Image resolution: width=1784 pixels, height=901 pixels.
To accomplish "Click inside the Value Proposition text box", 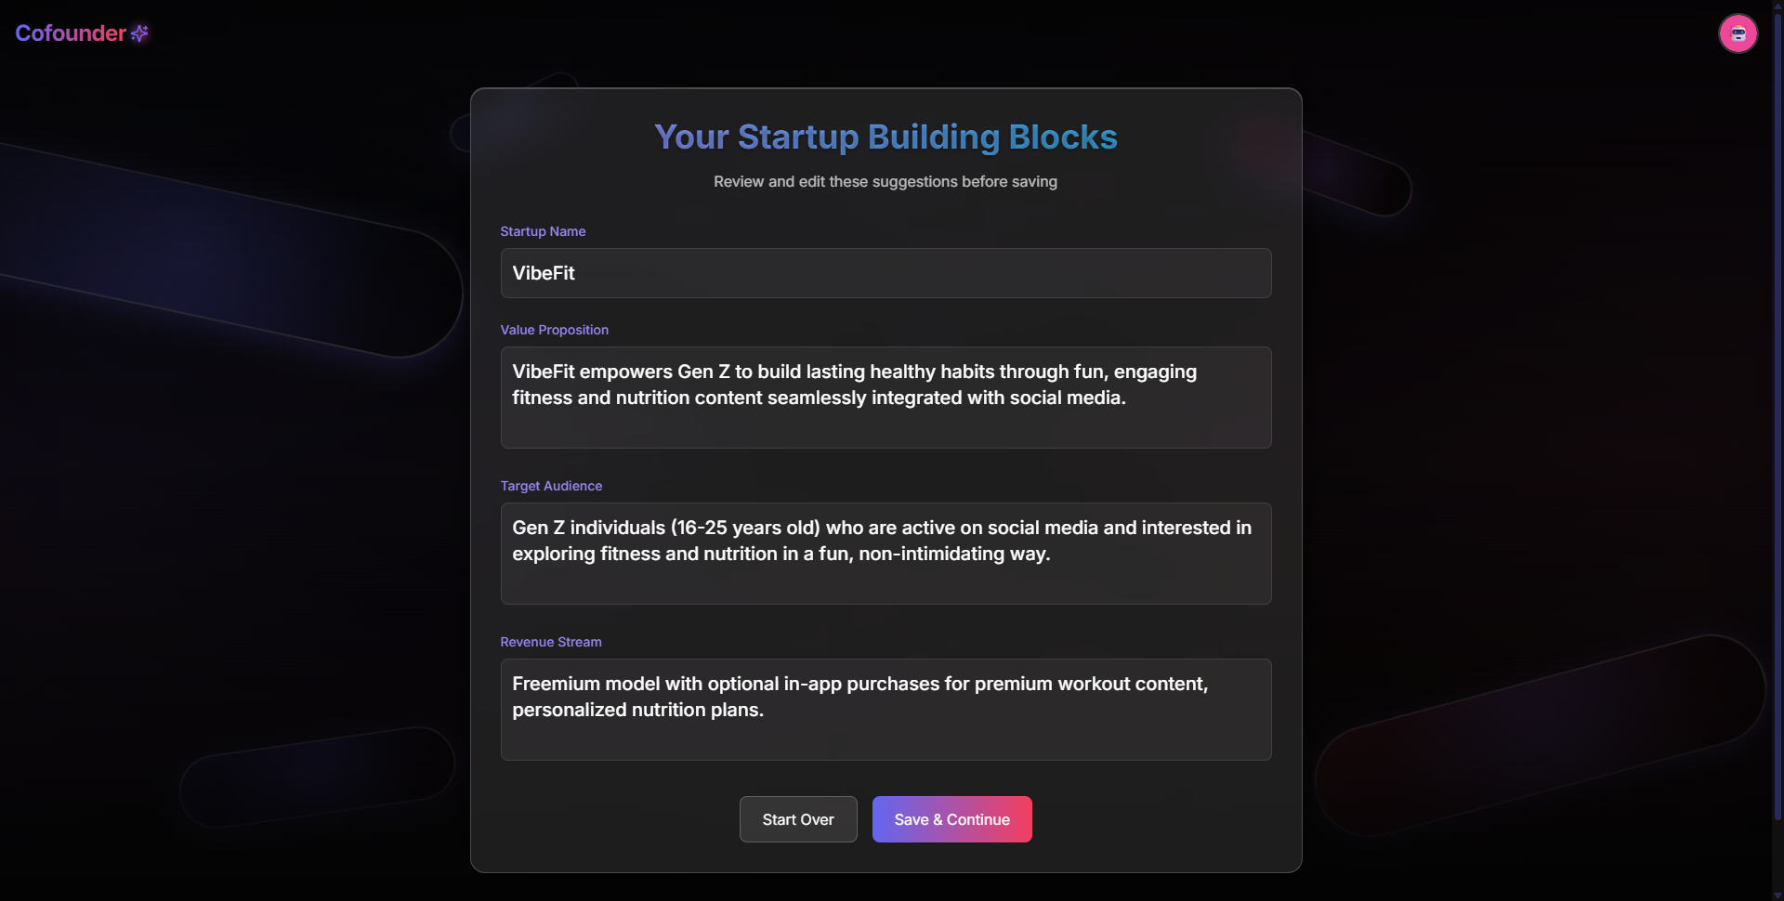I will [885, 397].
